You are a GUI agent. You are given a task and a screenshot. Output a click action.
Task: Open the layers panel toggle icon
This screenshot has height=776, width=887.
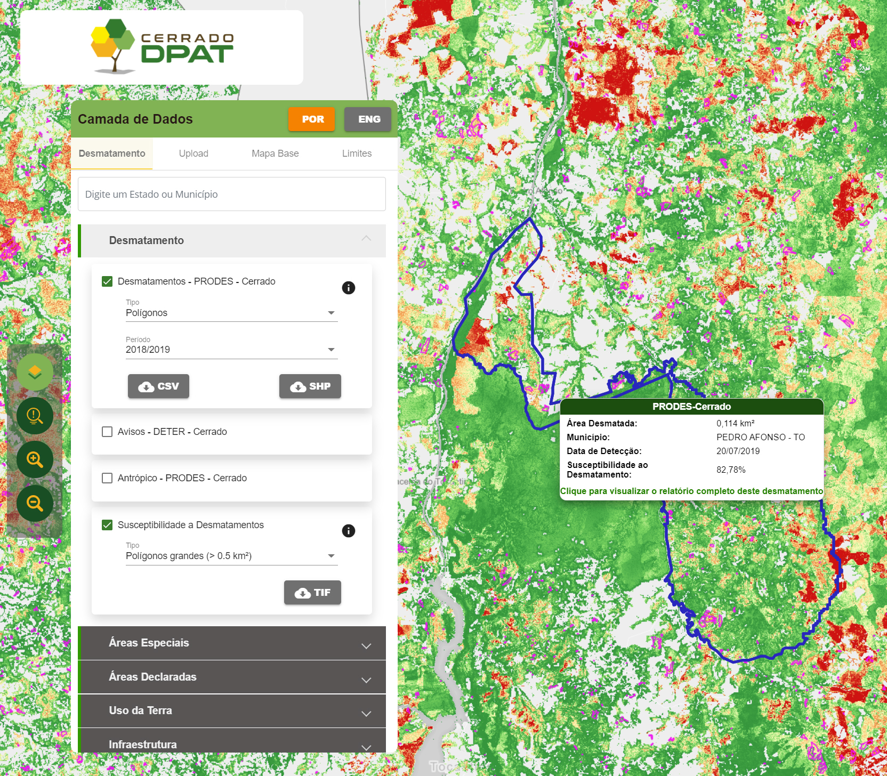click(35, 372)
